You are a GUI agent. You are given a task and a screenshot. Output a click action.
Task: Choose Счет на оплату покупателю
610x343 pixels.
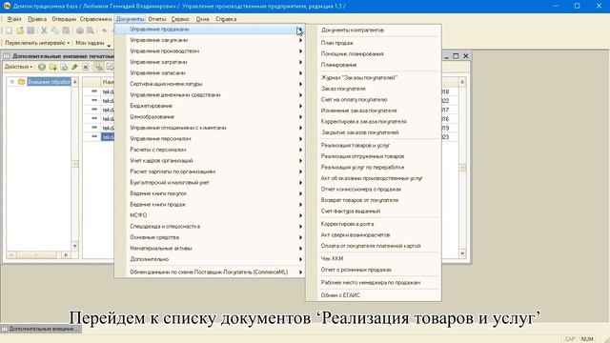click(x=354, y=99)
